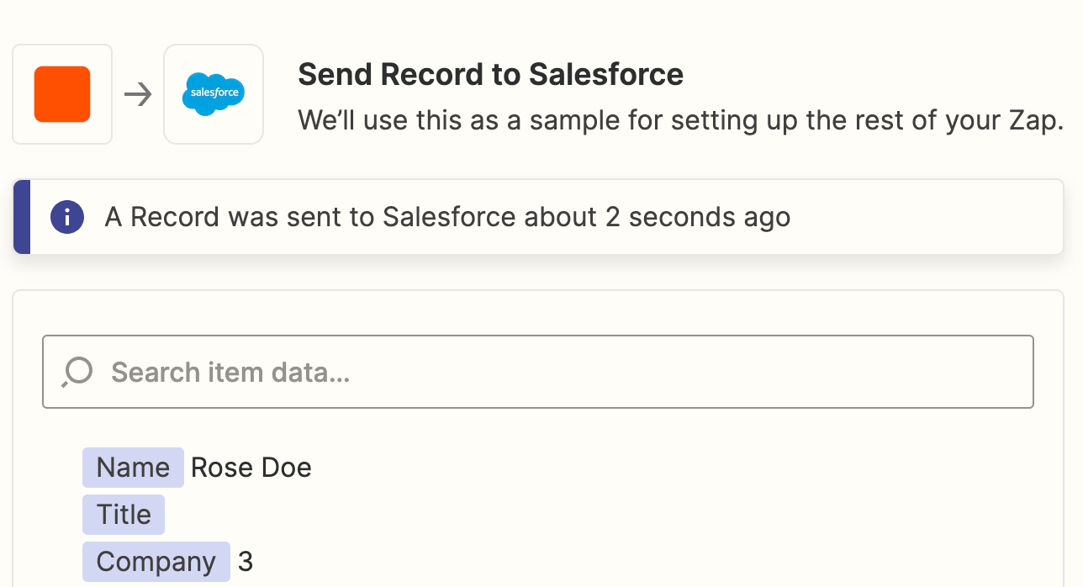This screenshot has height=587, width=1083.
Task: Select the Name field label
Action: tap(133, 468)
